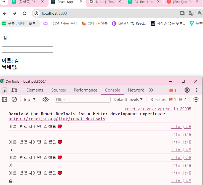Viewport: 203px width, 185px height.
Task: Click the DevTools window Chrome icon
Action: [x=2, y=81]
